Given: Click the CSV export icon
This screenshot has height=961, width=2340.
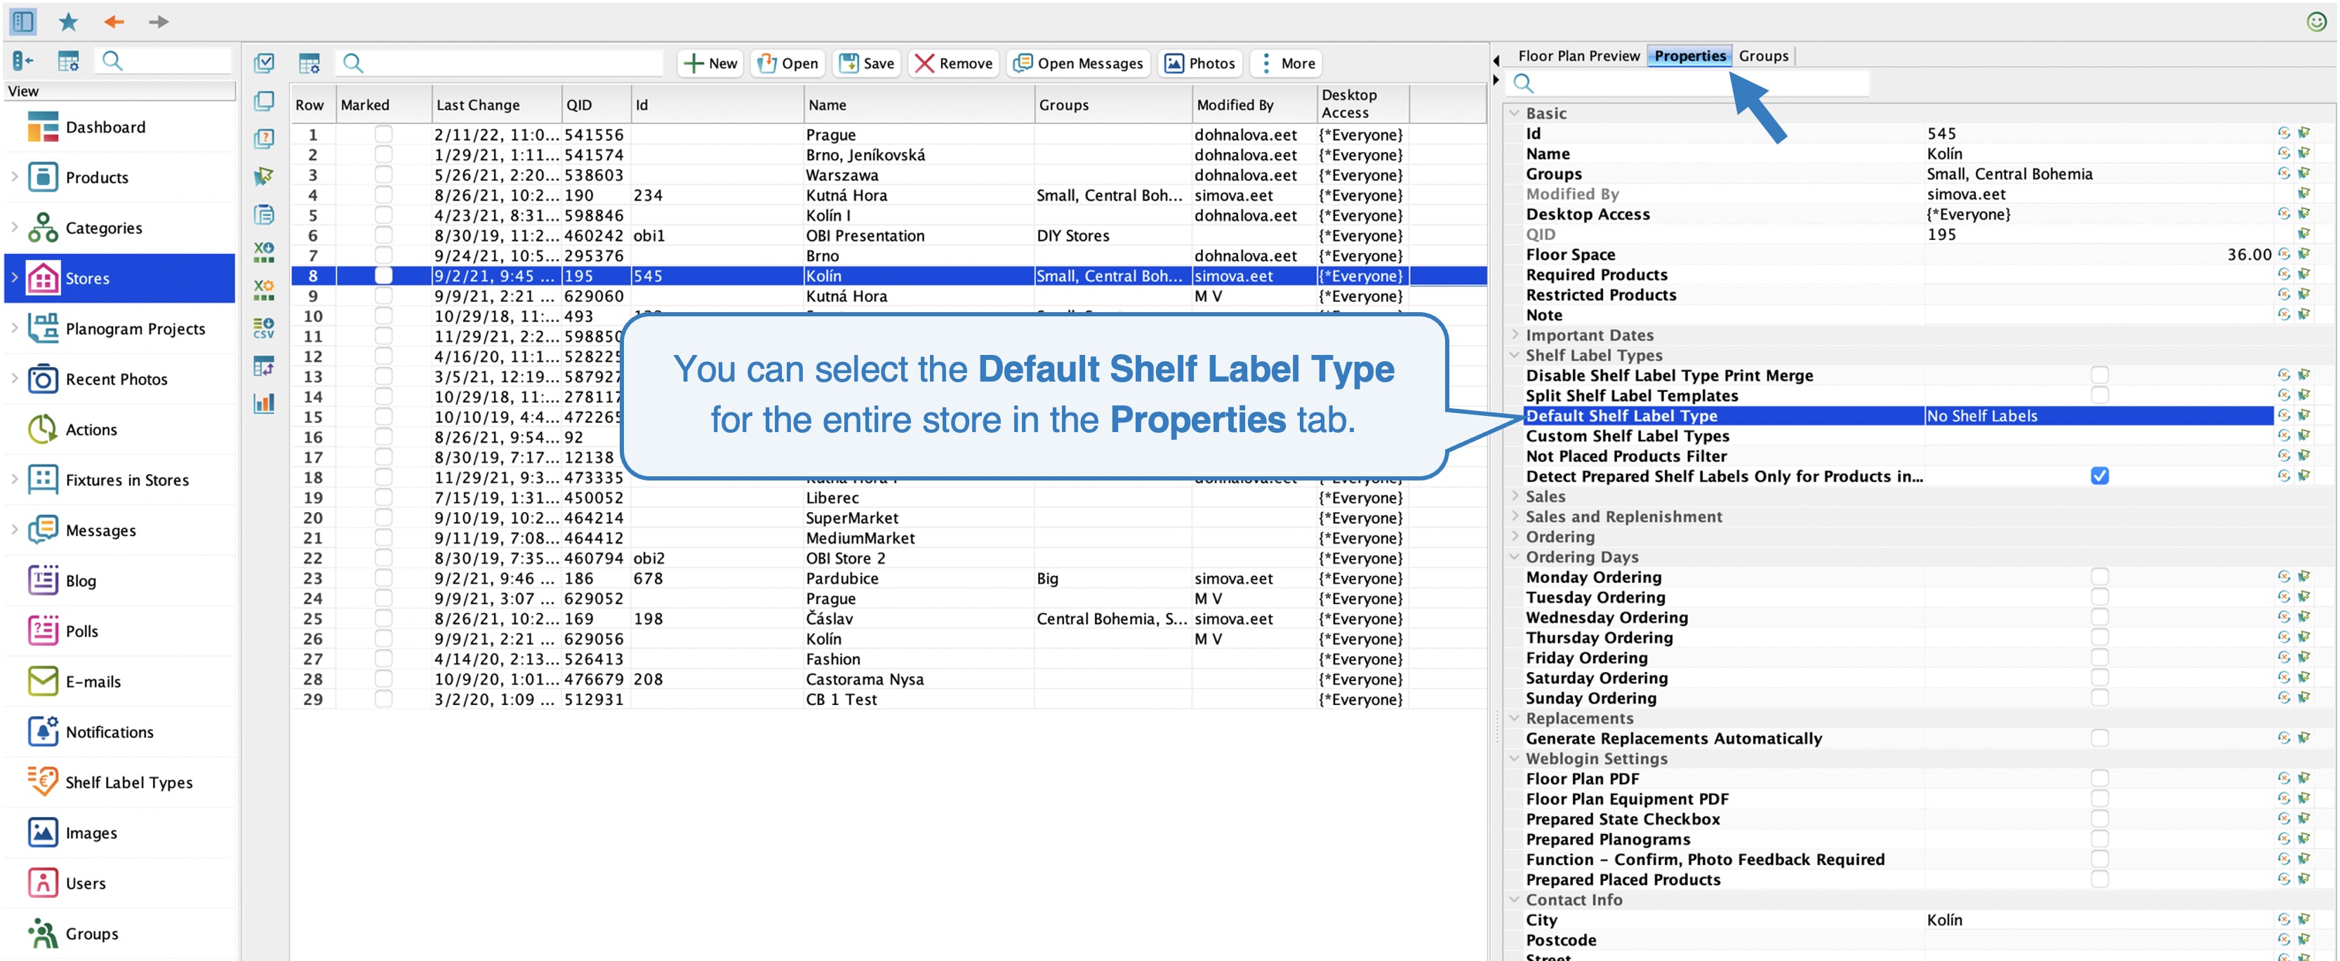Looking at the screenshot, I should 263,328.
